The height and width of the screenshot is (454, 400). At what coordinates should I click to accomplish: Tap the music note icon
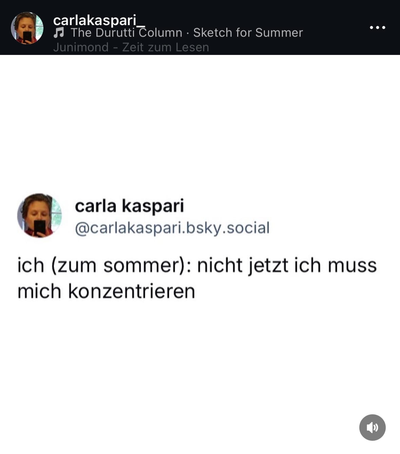(x=59, y=33)
